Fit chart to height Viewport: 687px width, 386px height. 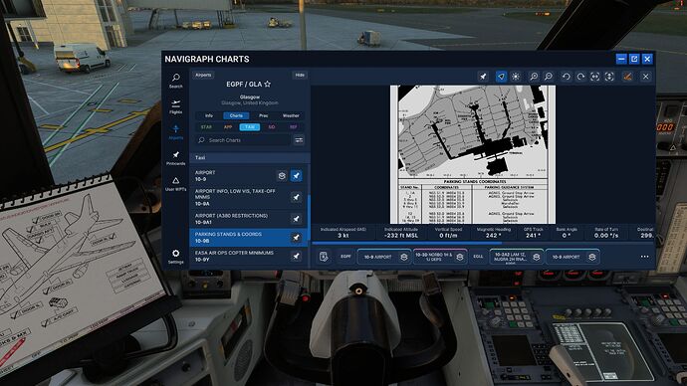[609, 77]
